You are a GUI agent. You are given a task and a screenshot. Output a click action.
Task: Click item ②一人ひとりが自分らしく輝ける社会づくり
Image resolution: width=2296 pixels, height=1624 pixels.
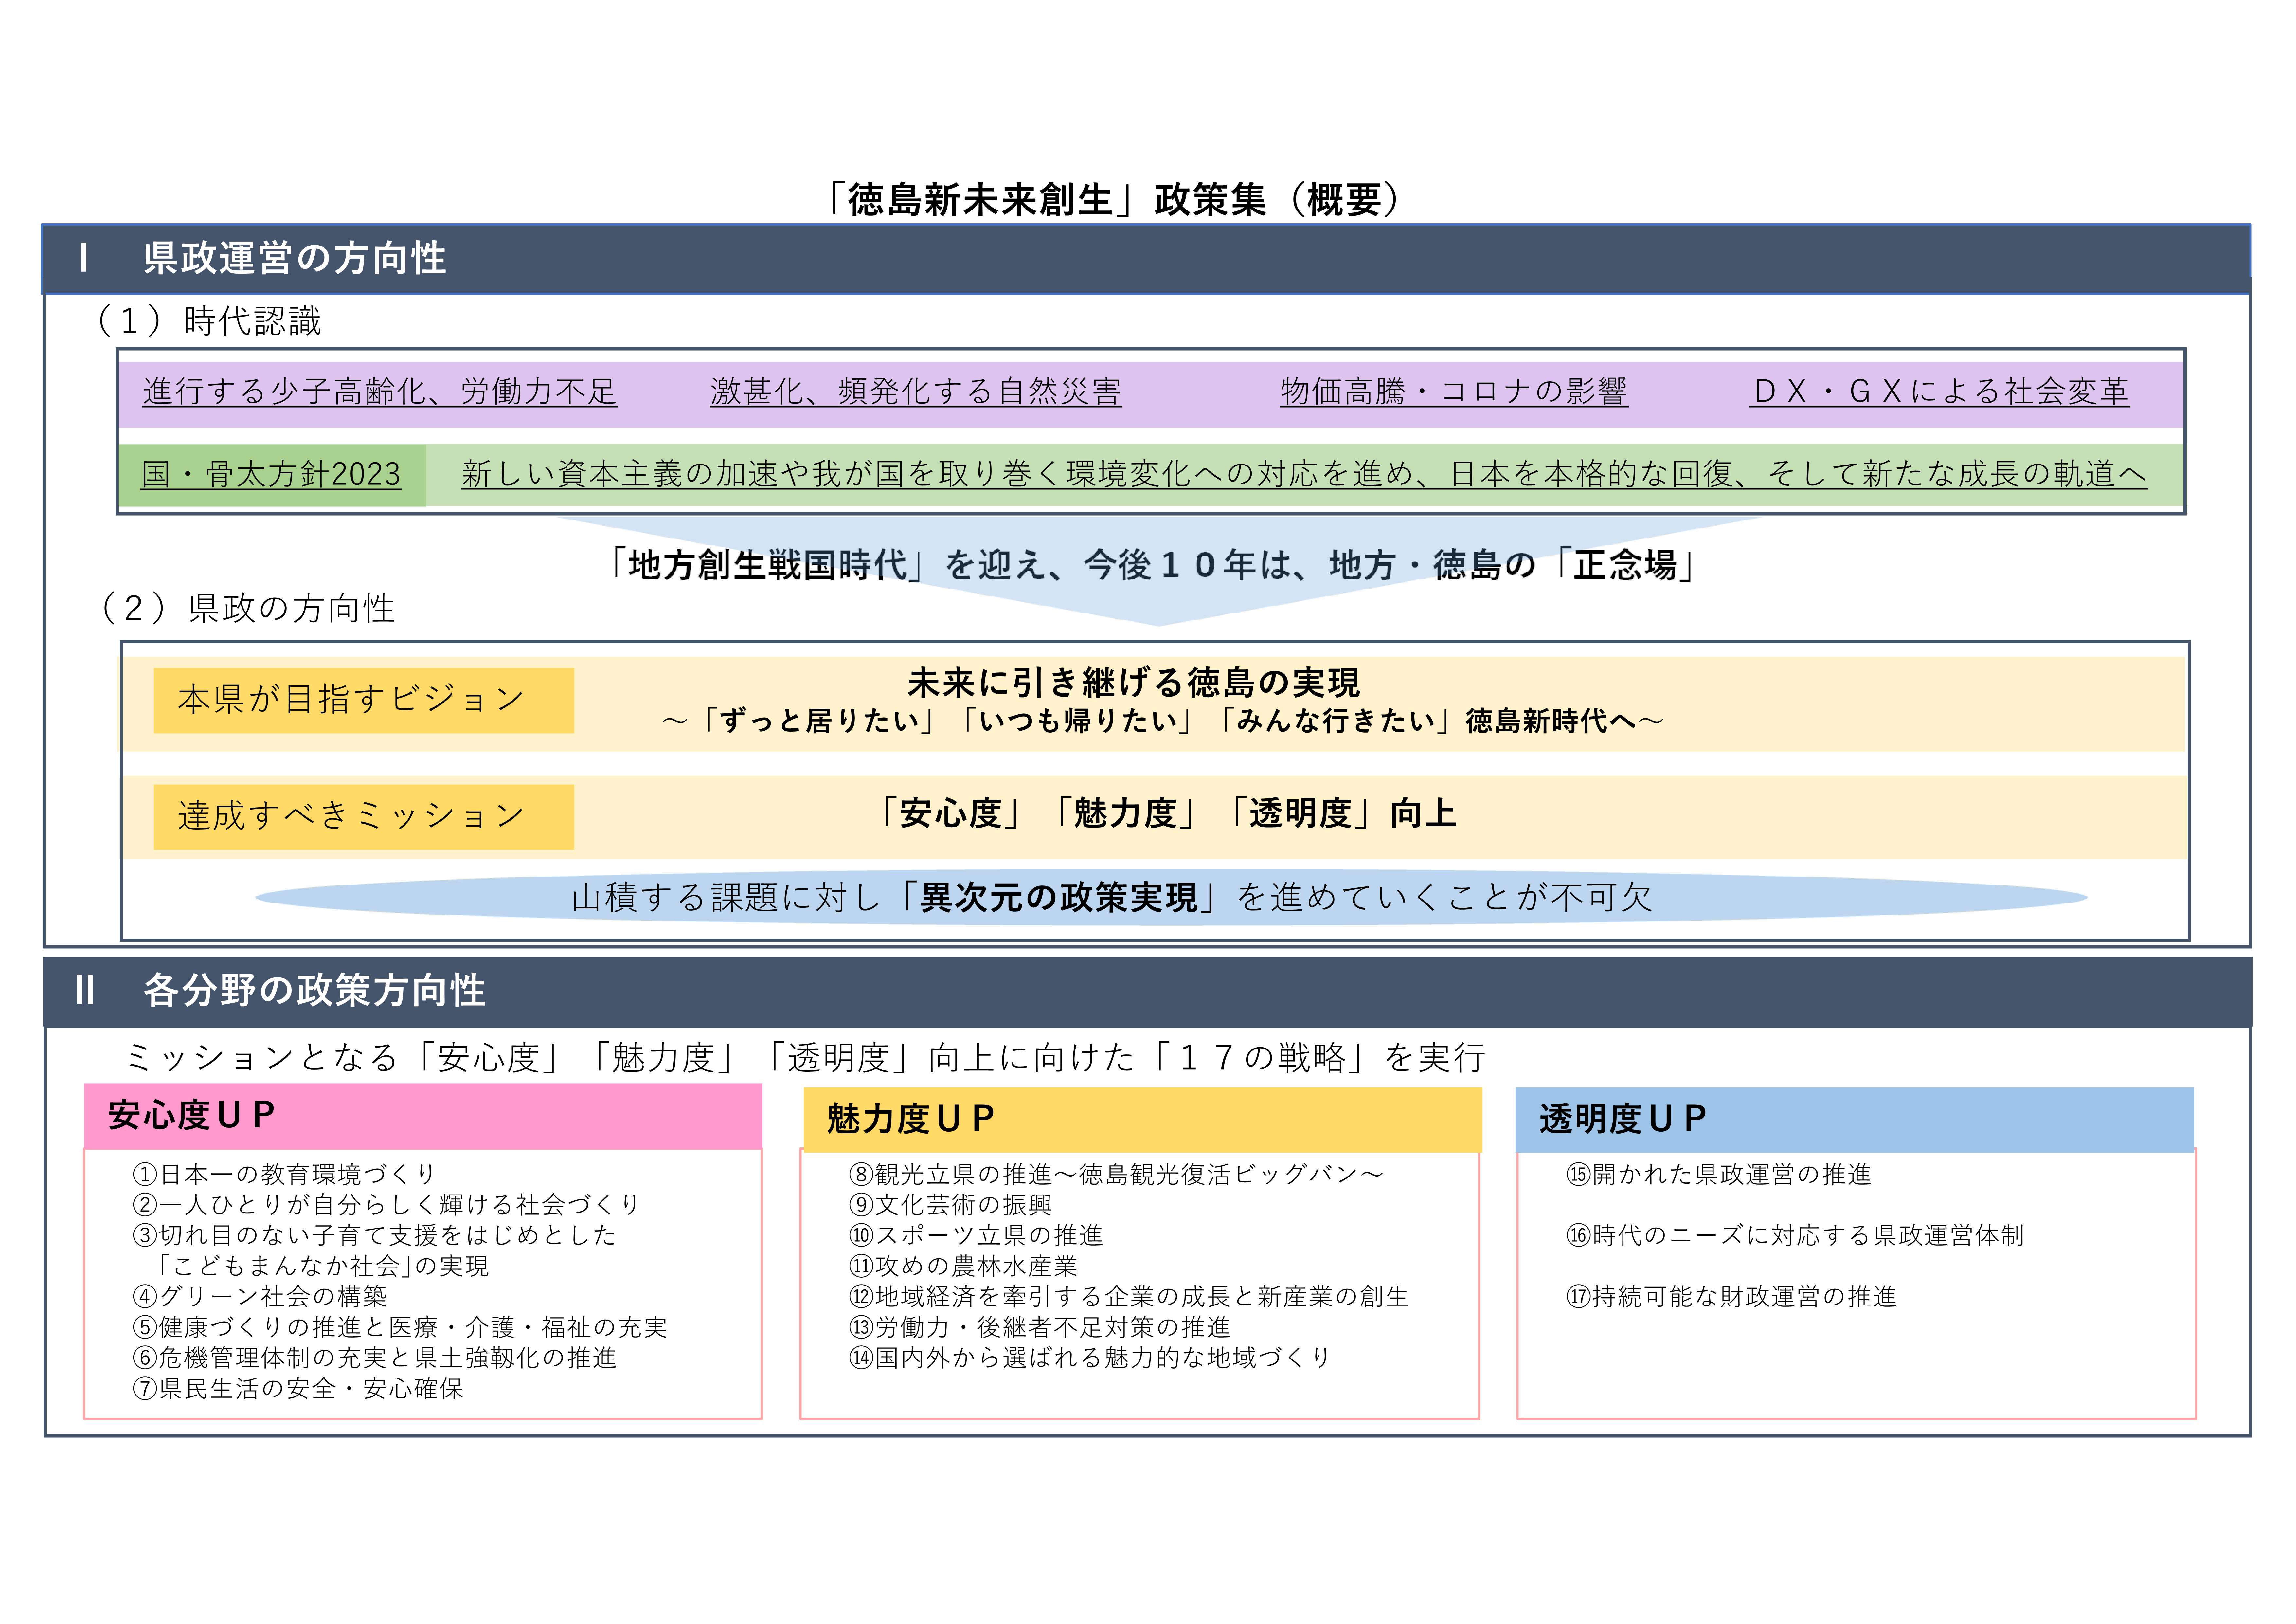386,1205
